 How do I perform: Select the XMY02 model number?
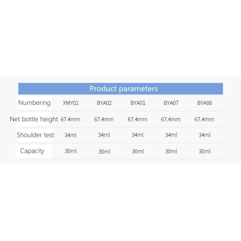(71, 103)
